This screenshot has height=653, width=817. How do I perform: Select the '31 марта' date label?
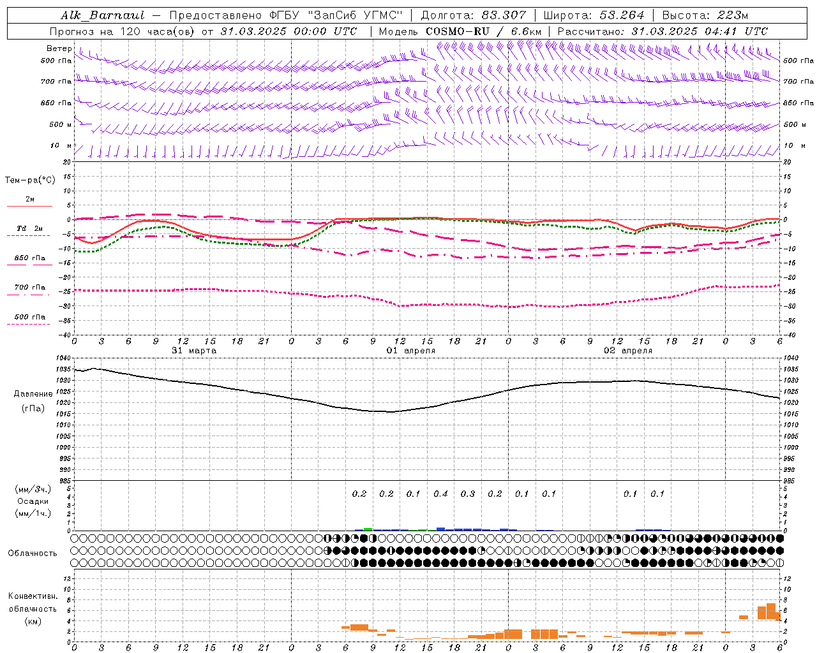tap(194, 351)
